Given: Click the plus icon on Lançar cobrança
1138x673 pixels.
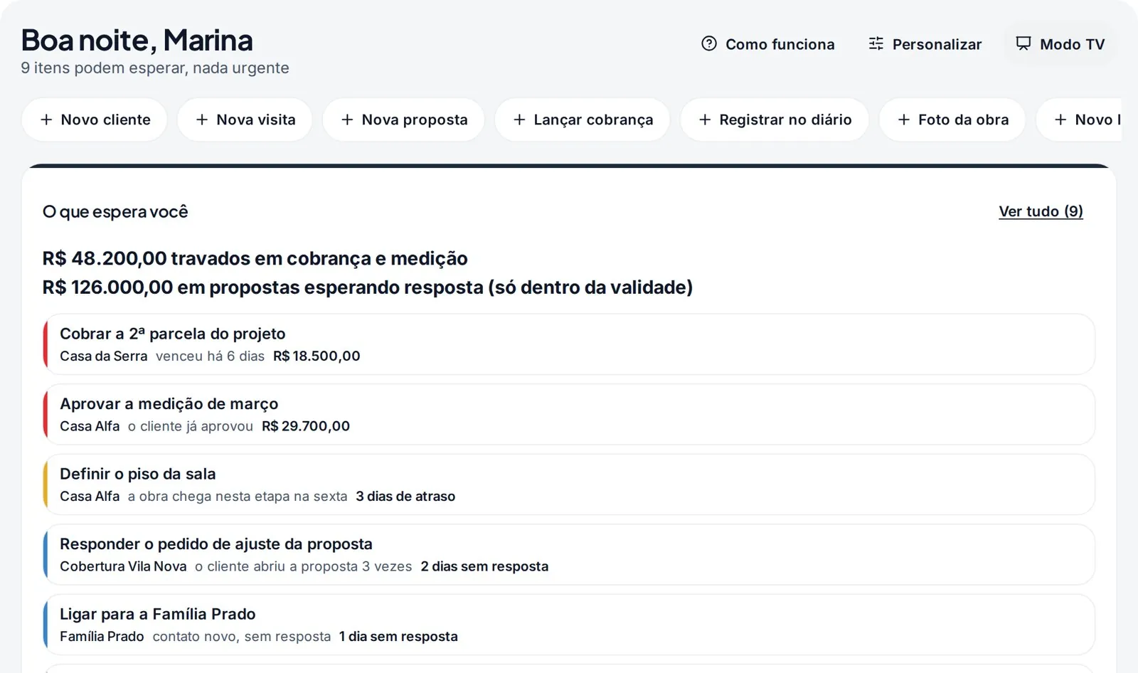Looking at the screenshot, I should coord(519,120).
